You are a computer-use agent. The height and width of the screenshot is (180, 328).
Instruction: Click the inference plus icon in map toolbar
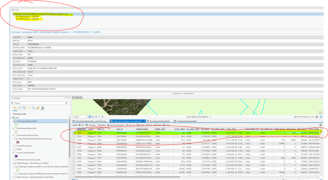pos(99,117)
